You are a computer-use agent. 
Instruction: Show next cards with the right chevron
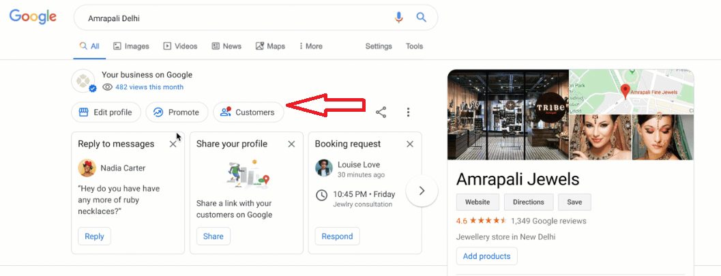pos(422,191)
